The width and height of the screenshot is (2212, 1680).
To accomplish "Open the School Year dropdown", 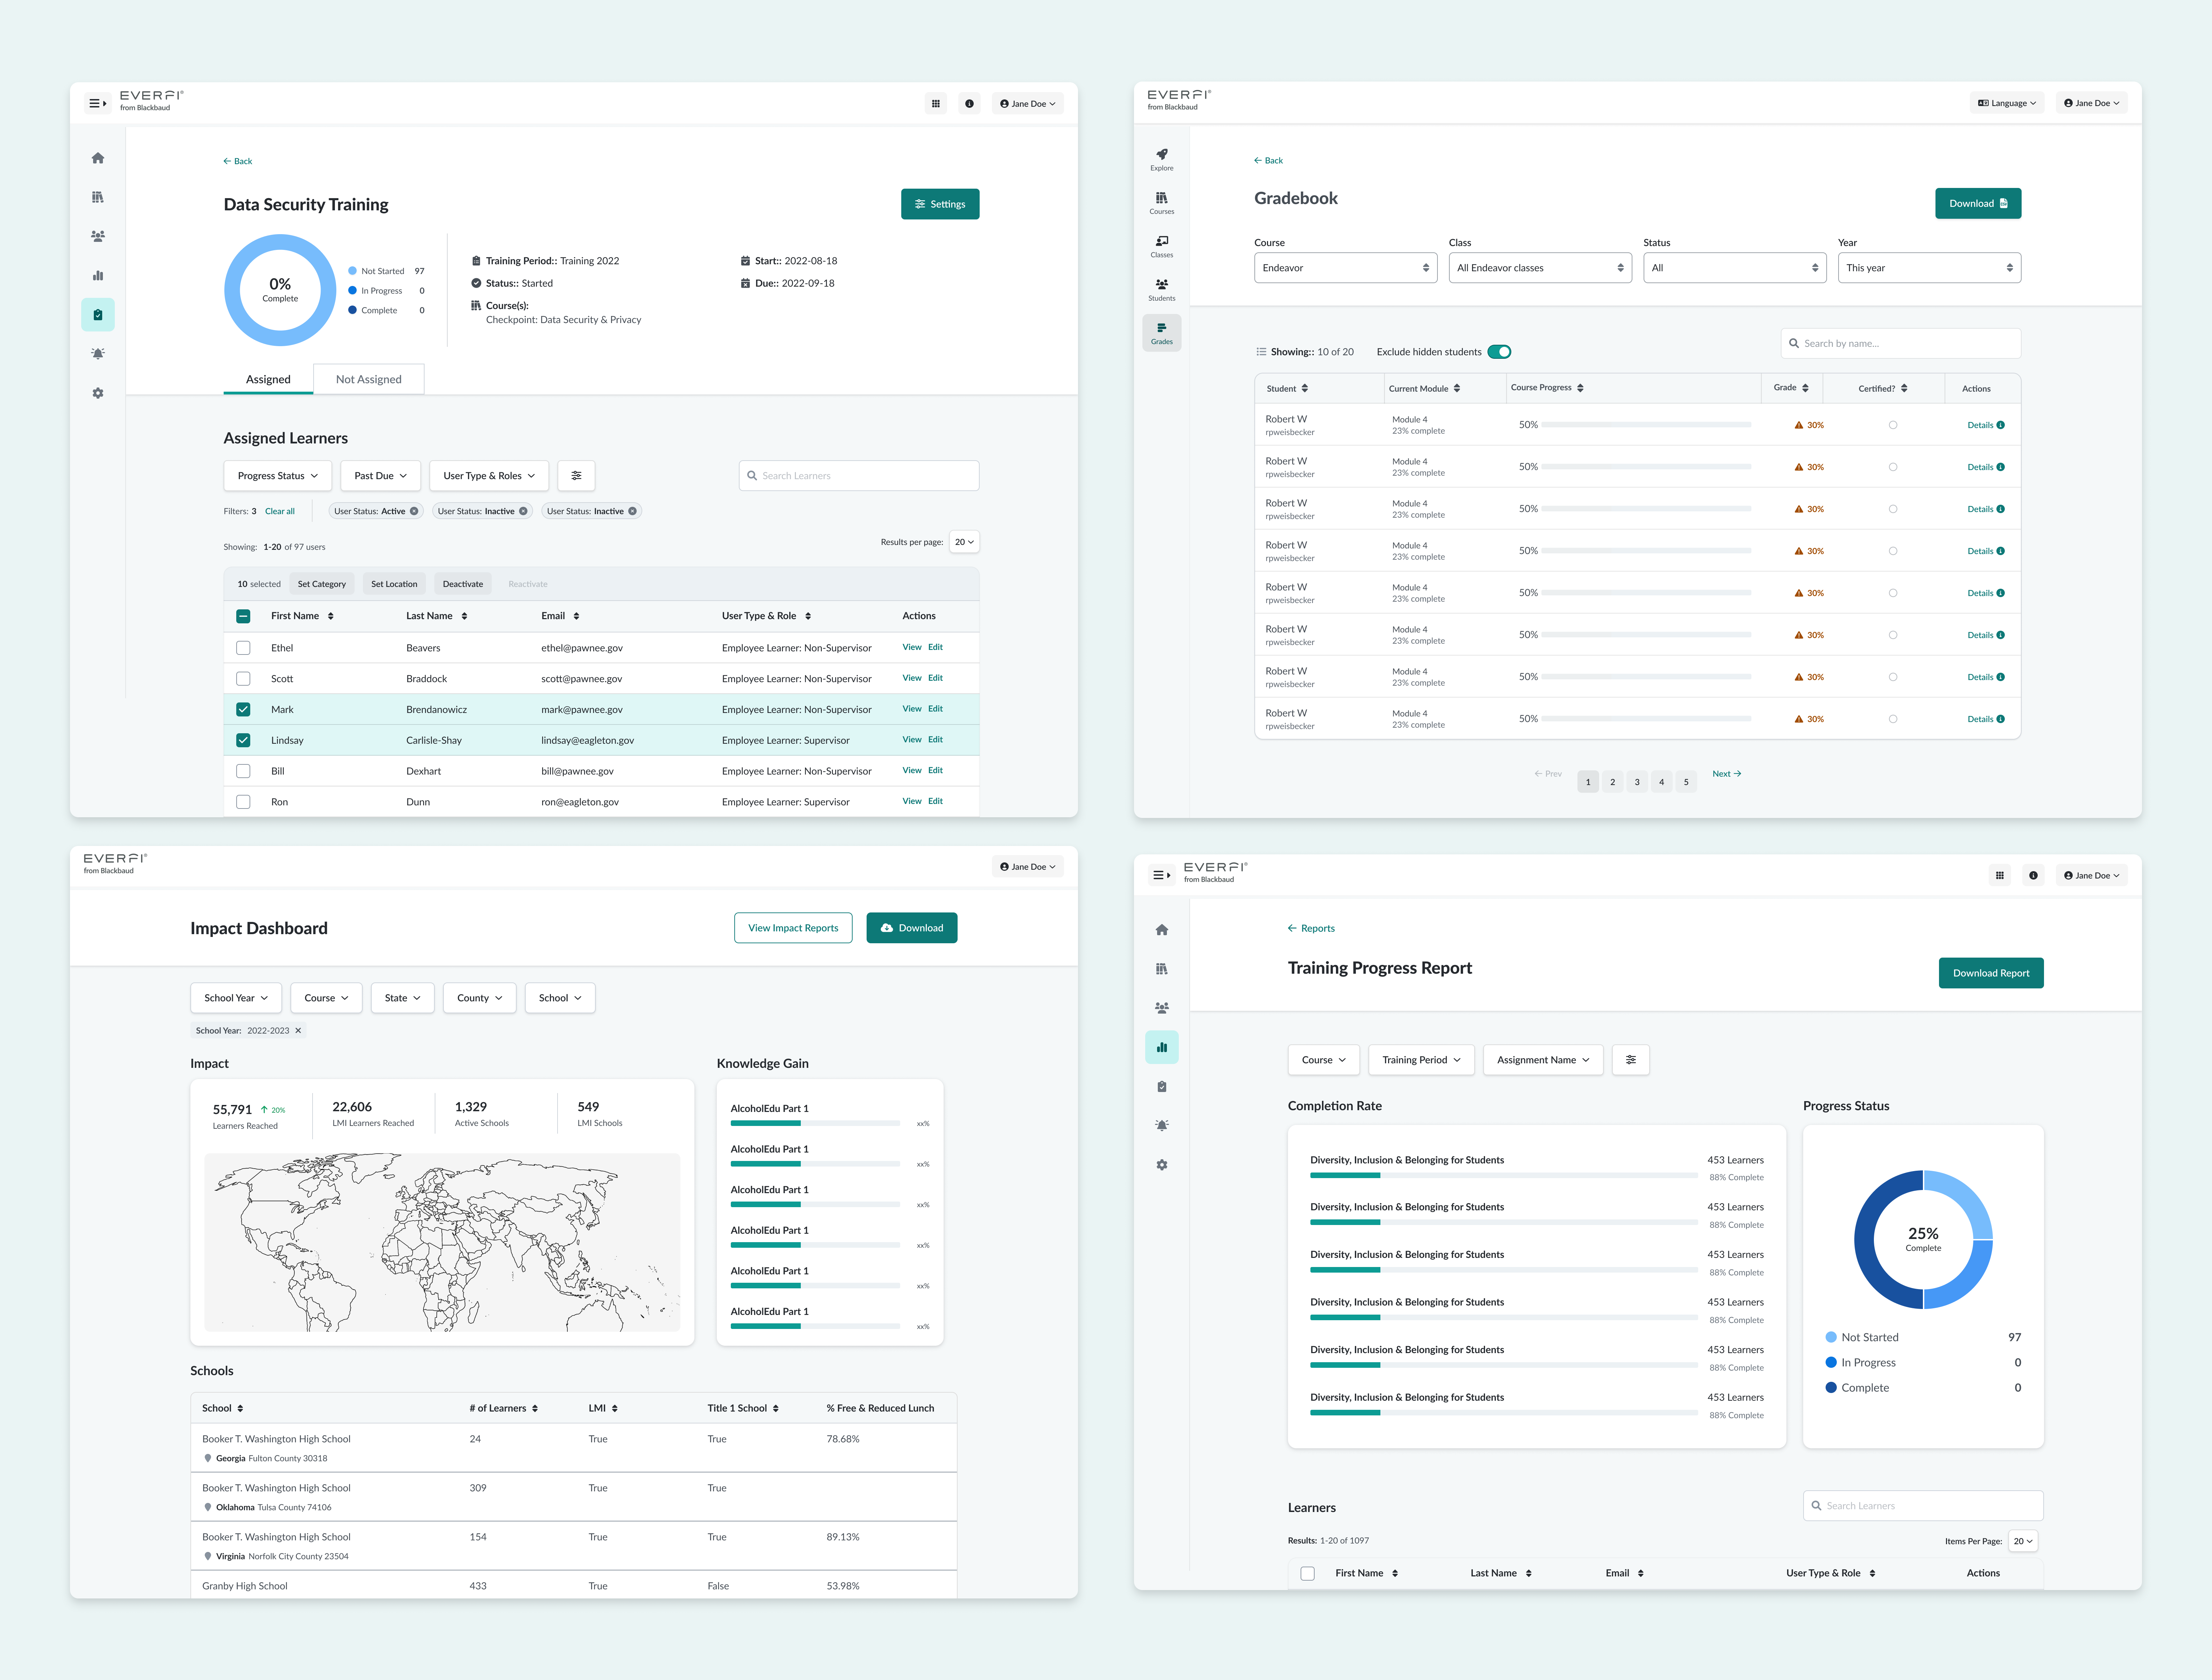I will tap(236, 998).
